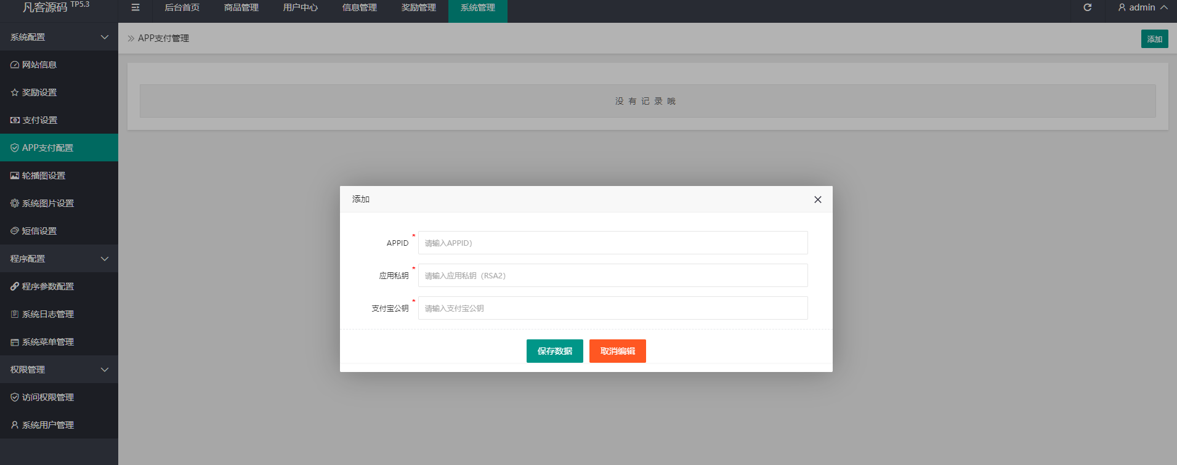Click the sidebar collapse hamburger icon
This screenshot has height=465, width=1177.
[135, 7]
